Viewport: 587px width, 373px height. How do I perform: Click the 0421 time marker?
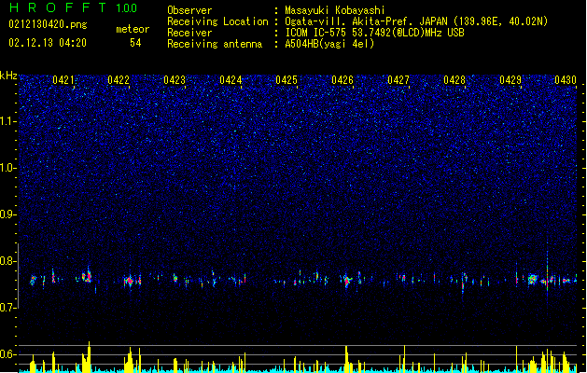coord(63,80)
